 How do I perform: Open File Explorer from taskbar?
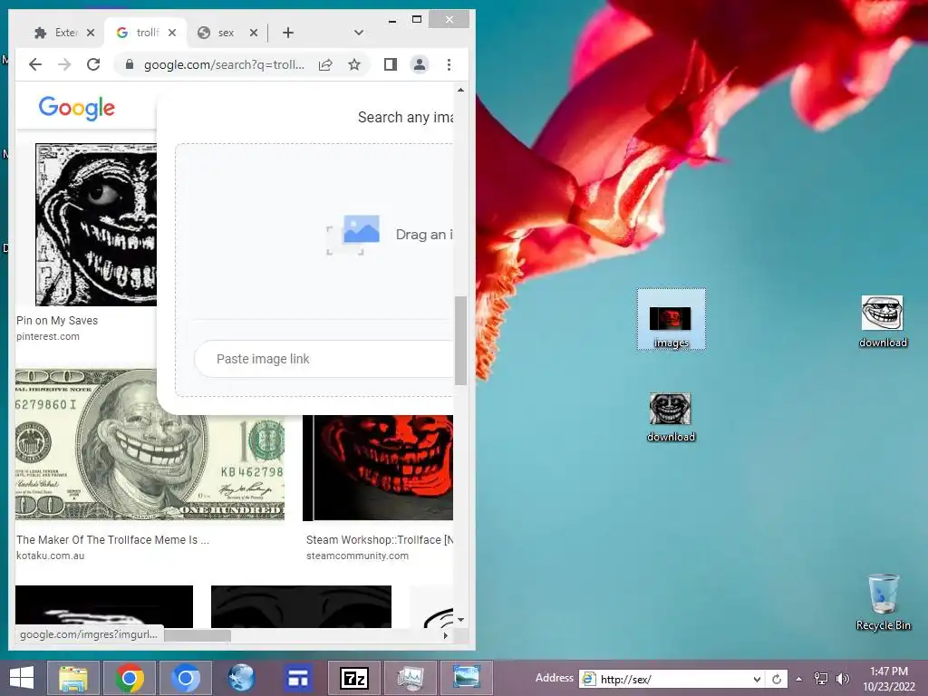tap(73, 678)
